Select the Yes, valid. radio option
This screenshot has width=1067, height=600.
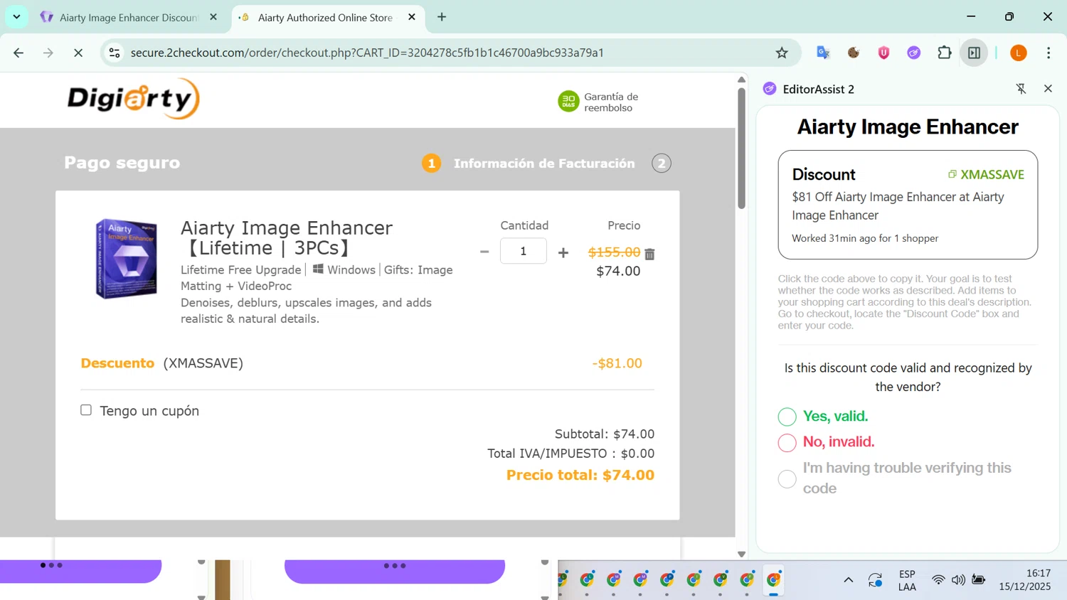787,417
